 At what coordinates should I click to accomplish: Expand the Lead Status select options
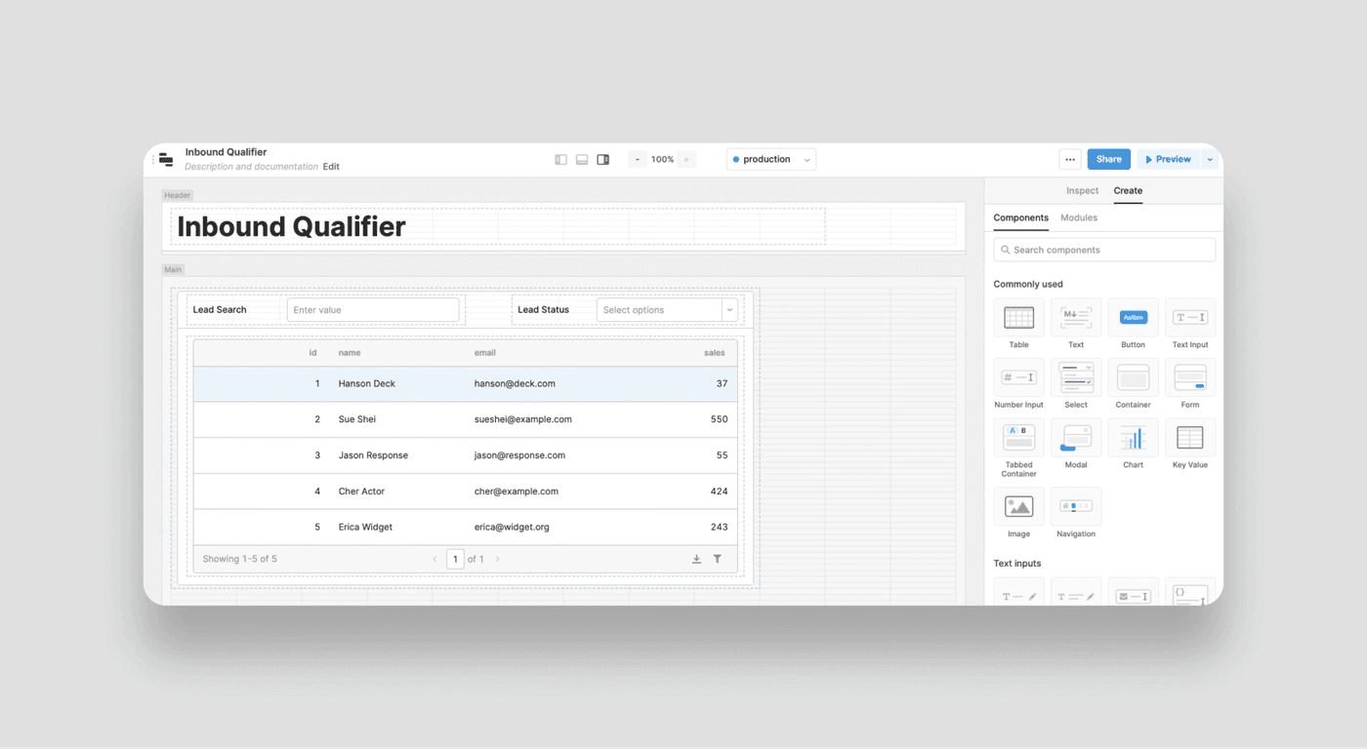coord(729,310)
